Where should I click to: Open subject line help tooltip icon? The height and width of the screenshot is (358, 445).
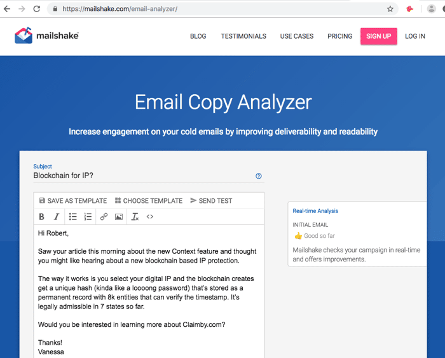(259, 176)
